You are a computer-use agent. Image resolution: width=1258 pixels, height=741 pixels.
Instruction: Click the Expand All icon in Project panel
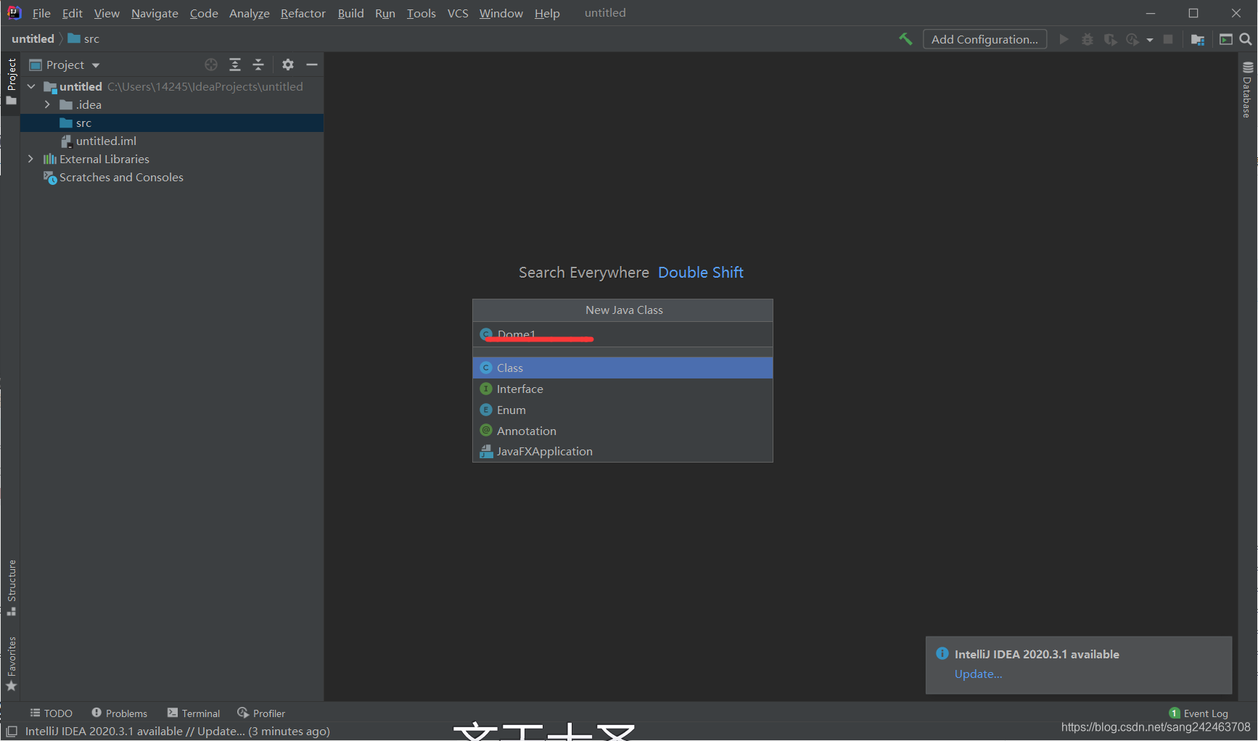(235, 65)
